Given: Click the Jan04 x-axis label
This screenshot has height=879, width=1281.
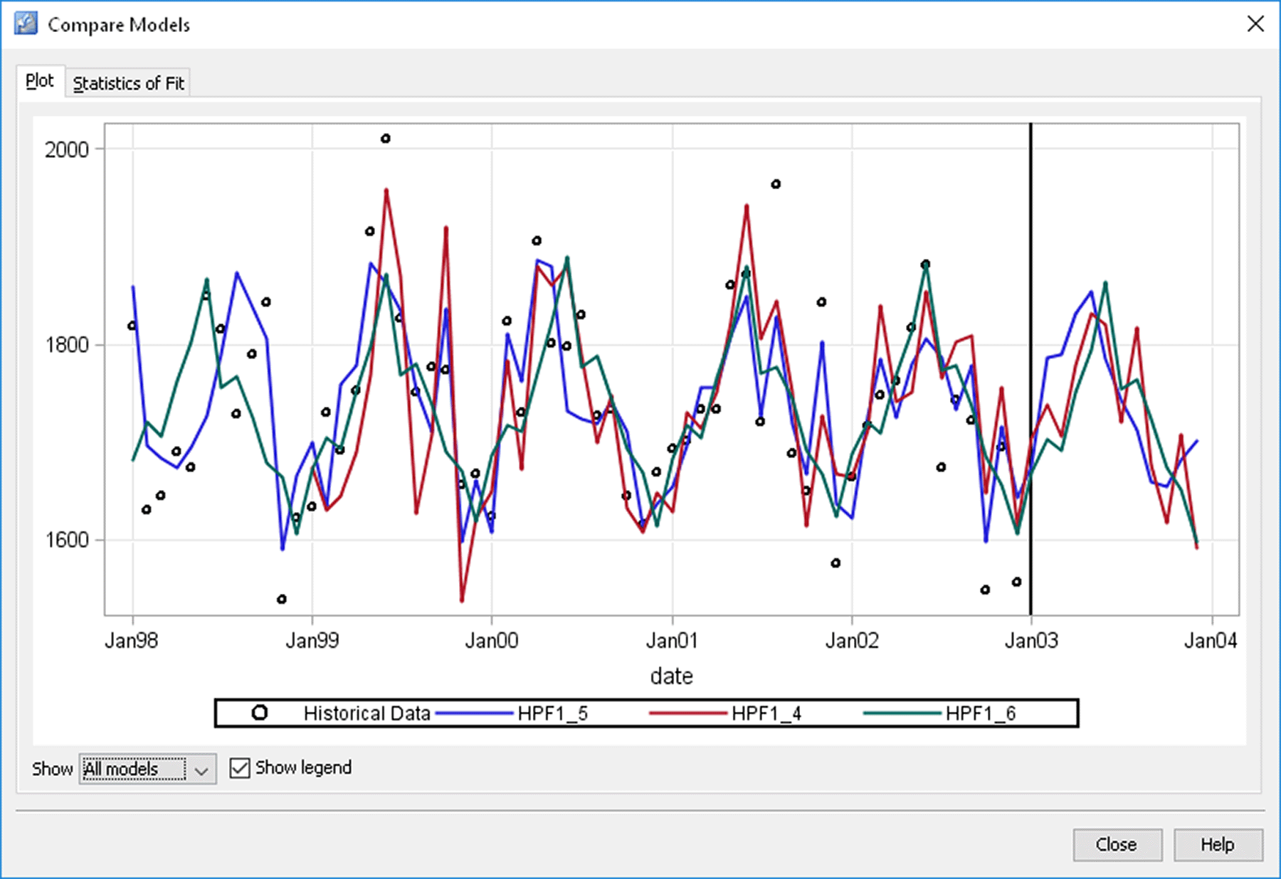Looking at the screenshot, I should pos(1211,641).
